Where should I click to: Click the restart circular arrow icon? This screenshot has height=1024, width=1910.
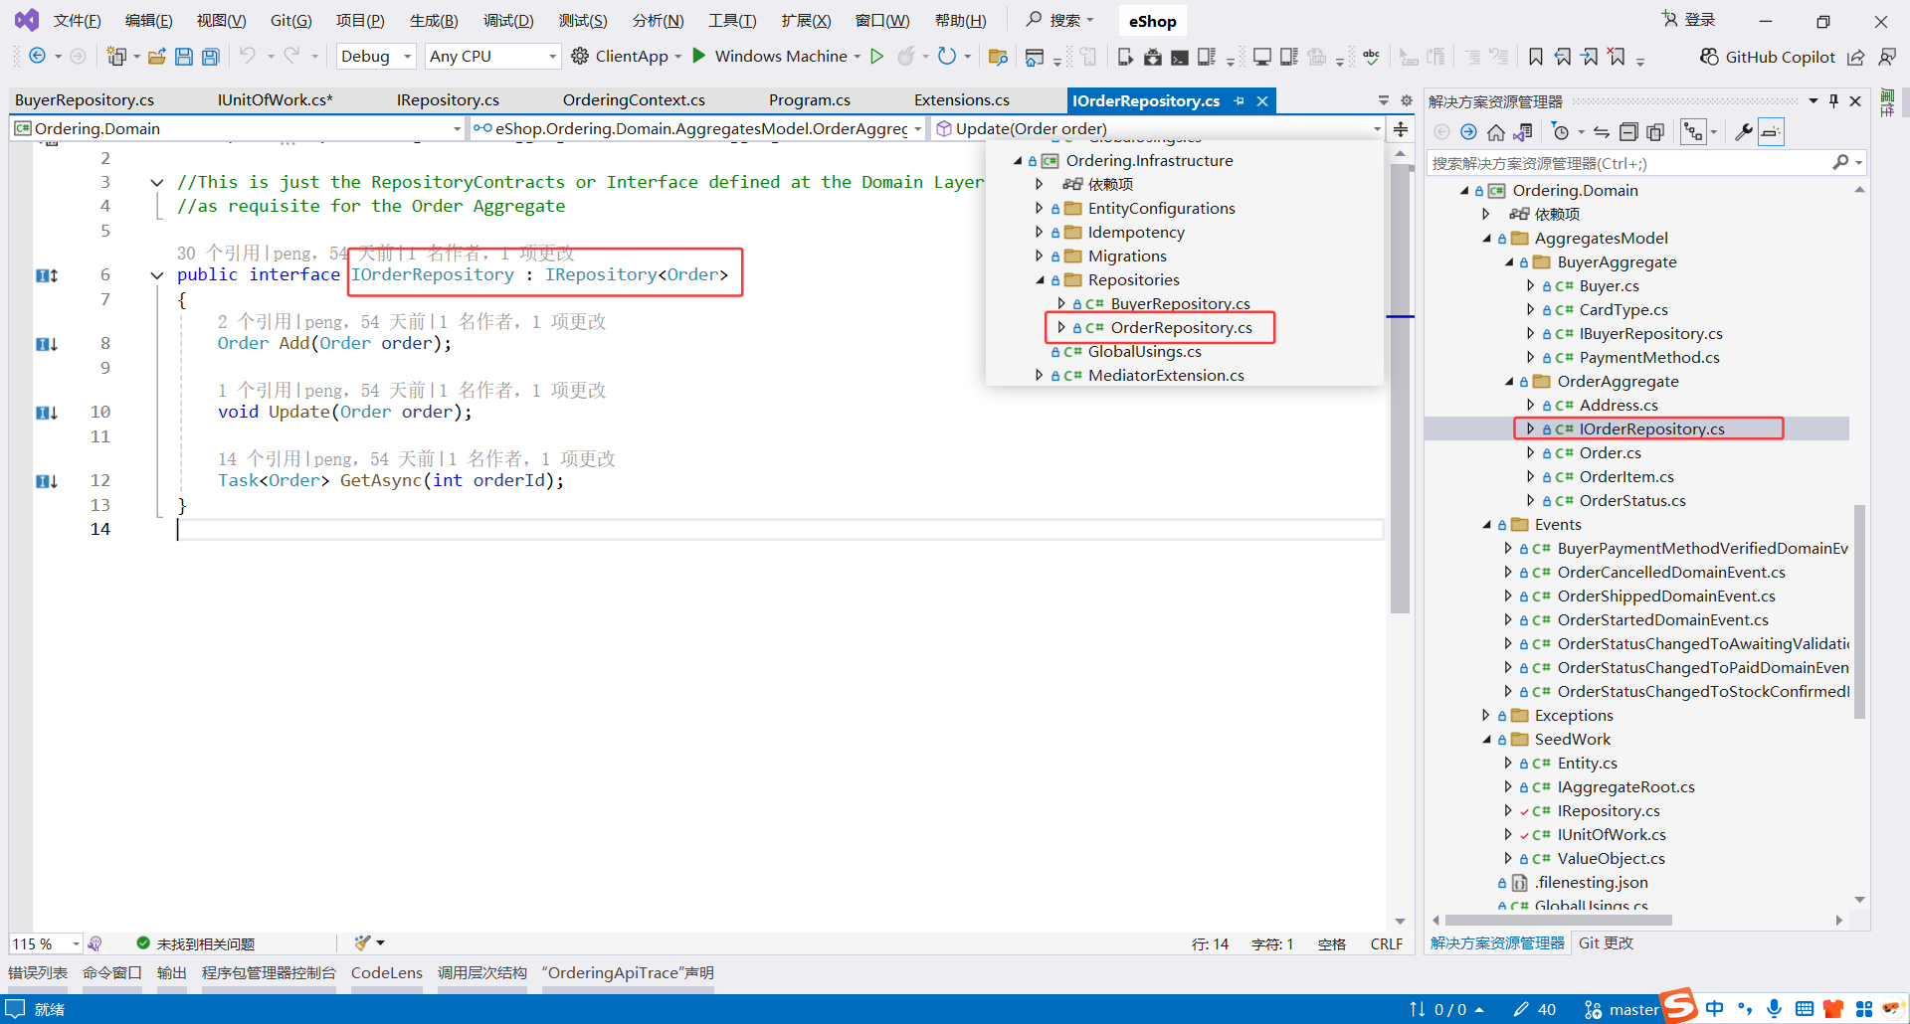[947, 56]
